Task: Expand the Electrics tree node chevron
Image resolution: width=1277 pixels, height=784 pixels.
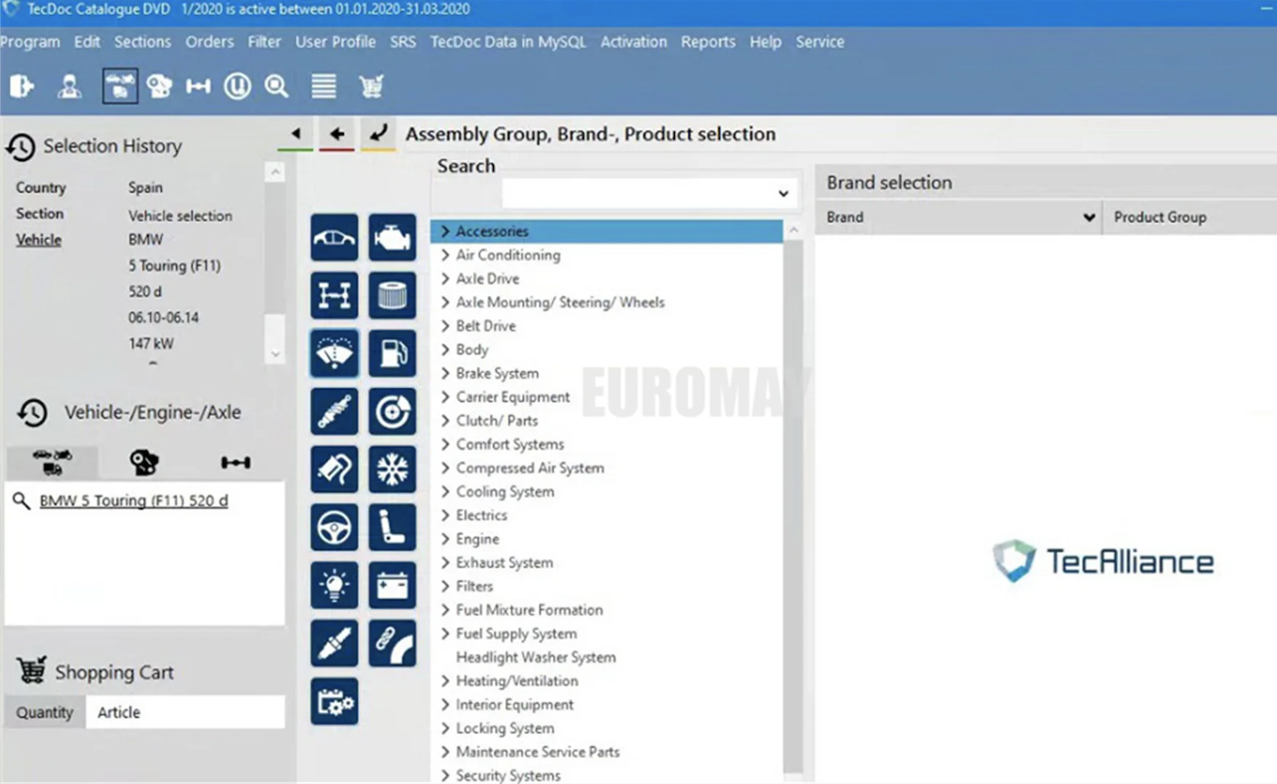Action: coord(445,515)
